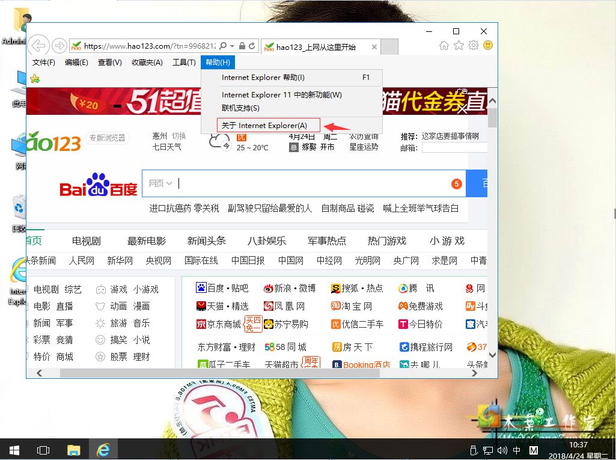Open the Favorites star icon
Screen dimensions: 616x460
pos(459,46)
